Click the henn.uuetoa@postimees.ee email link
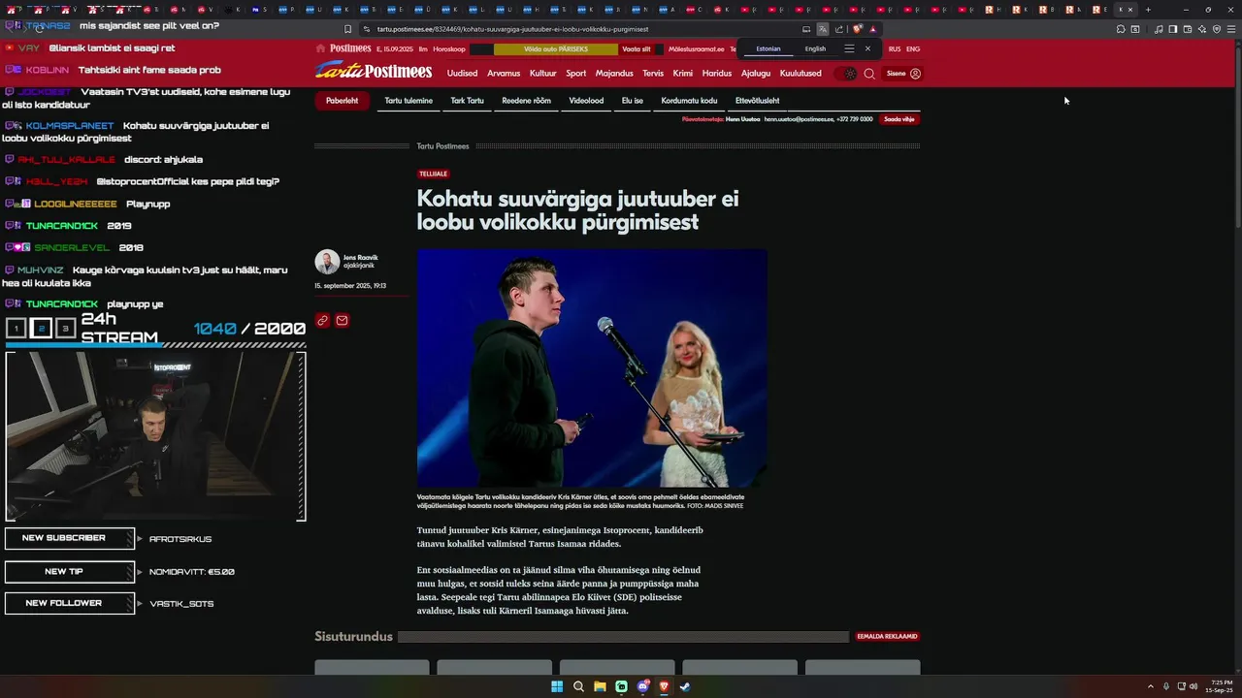This screenshot has width=1242, height=698. pyautogui.click(x=799, y=119)
